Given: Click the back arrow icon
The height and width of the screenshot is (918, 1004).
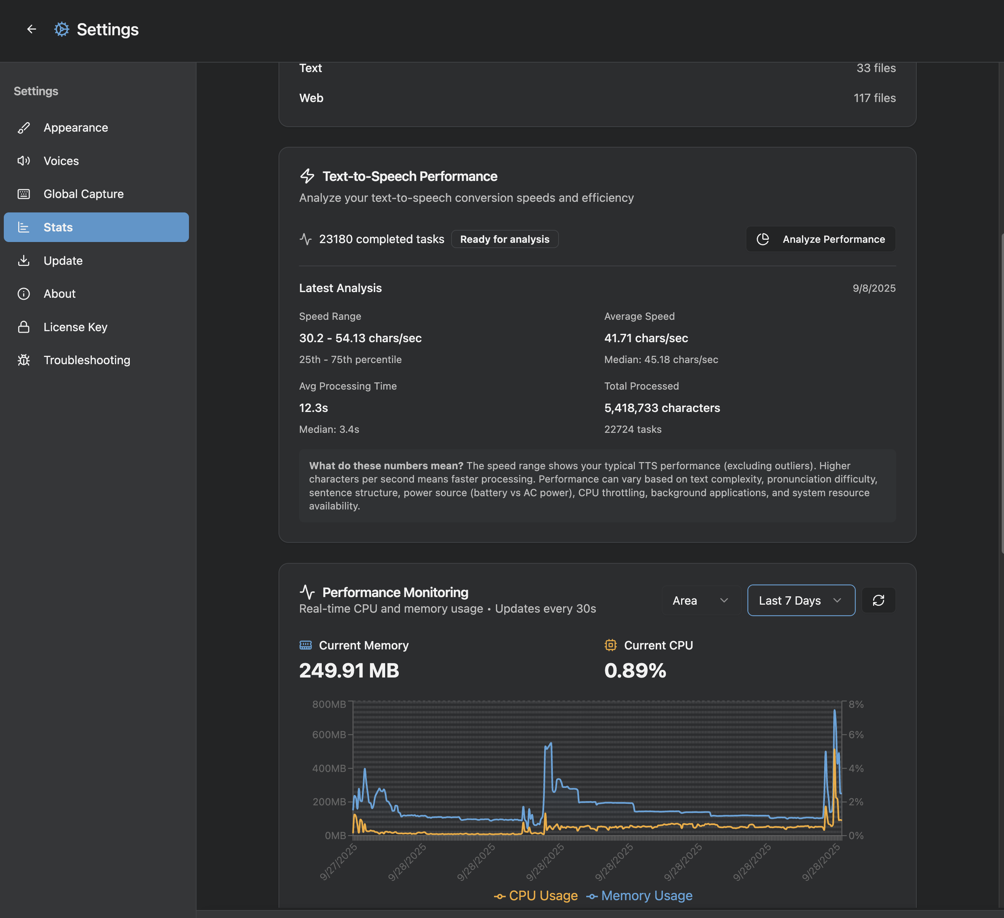Looking at the screenshot, I should pos(31,29).
